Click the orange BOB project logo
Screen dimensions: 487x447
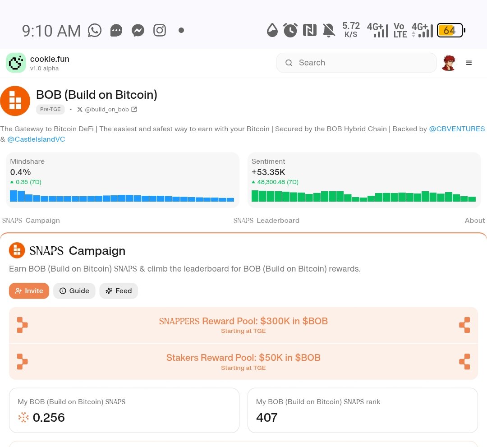pyautogui.click(x=15, y=101)
